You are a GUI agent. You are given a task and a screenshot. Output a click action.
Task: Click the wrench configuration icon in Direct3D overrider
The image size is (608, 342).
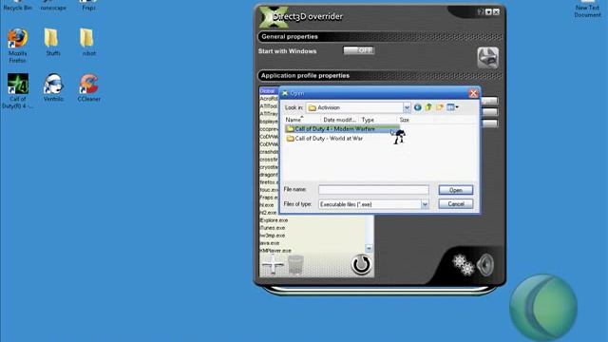487,57
